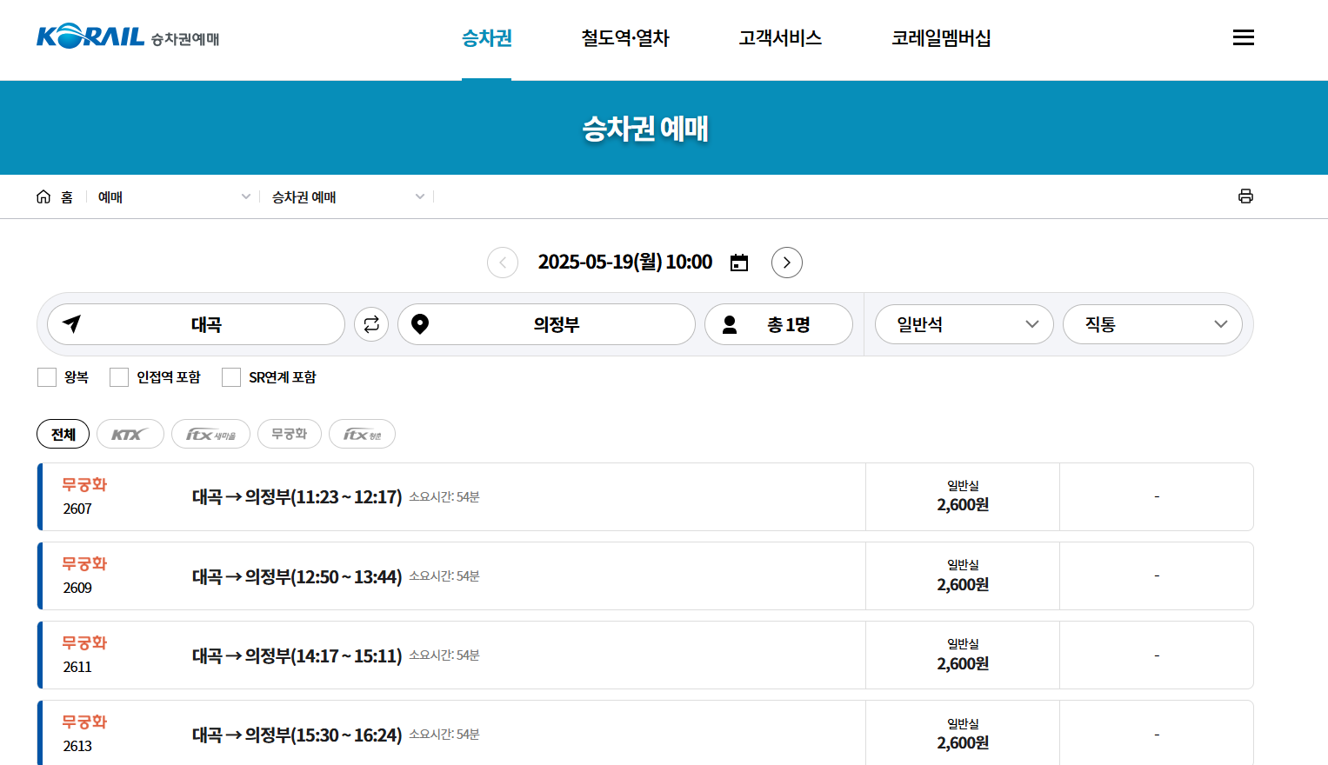Viewport: 1328px width, 765px height.
Task: Filter by ITX-청춘 train type
Action: 362,434
